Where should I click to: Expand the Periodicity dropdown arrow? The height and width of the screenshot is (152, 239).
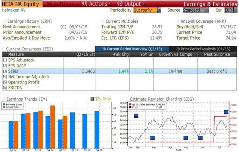tap(159, 10)
